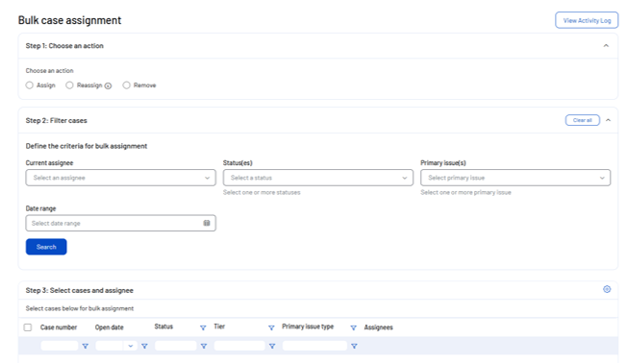
Task: Click filter icon beside Open date filter box
Action: click(x=144, y=346)
